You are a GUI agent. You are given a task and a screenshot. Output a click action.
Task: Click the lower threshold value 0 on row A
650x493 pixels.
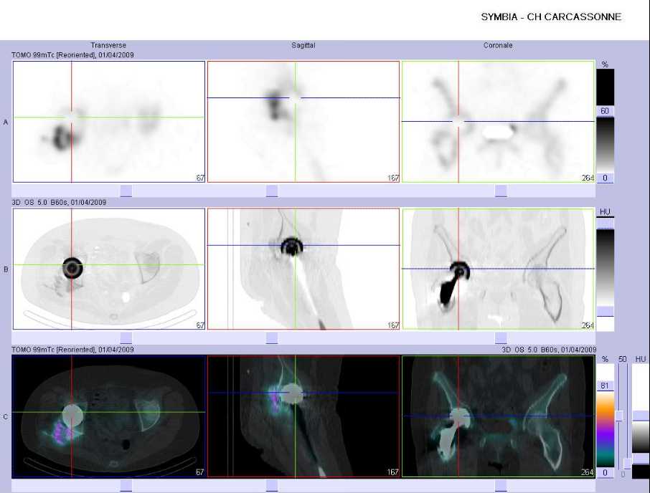pos(605,178)
